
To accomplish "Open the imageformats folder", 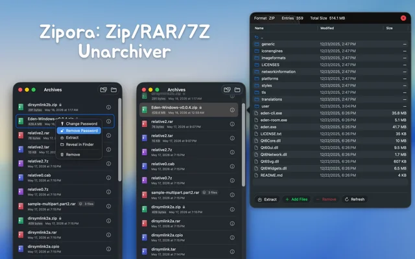I will (x=330, y=58).
